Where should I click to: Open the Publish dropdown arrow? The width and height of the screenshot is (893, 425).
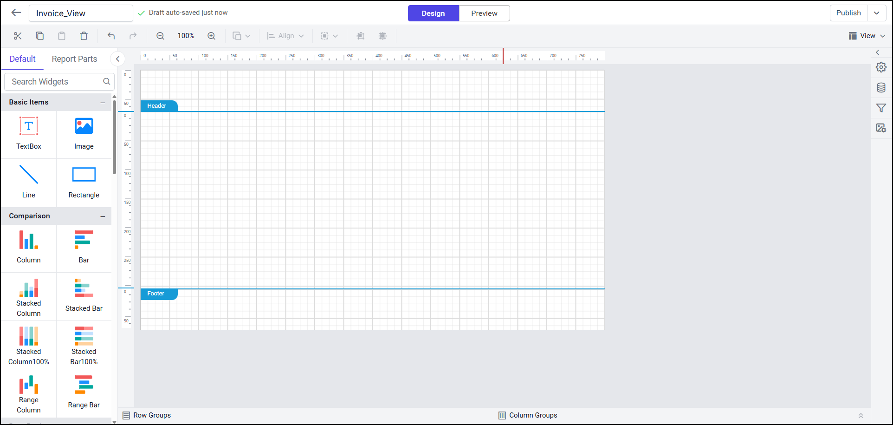(x=876, y=13)
